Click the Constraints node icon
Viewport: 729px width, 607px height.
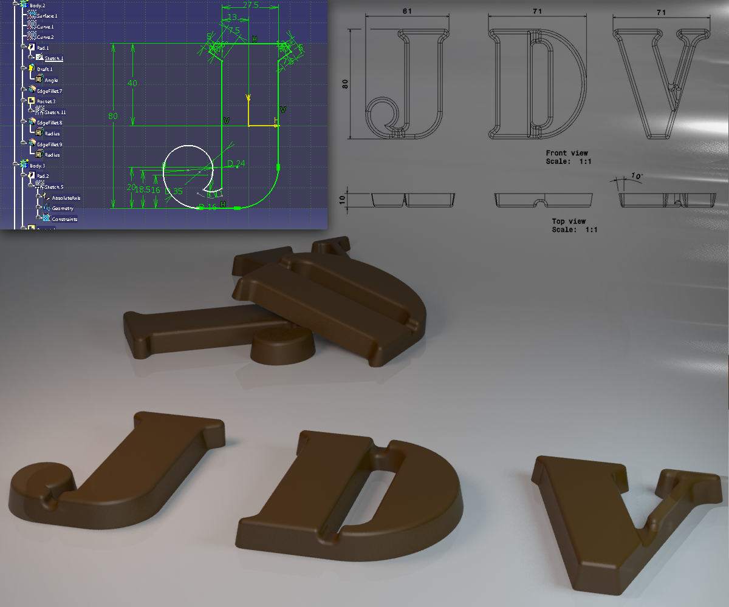[46, 218]
